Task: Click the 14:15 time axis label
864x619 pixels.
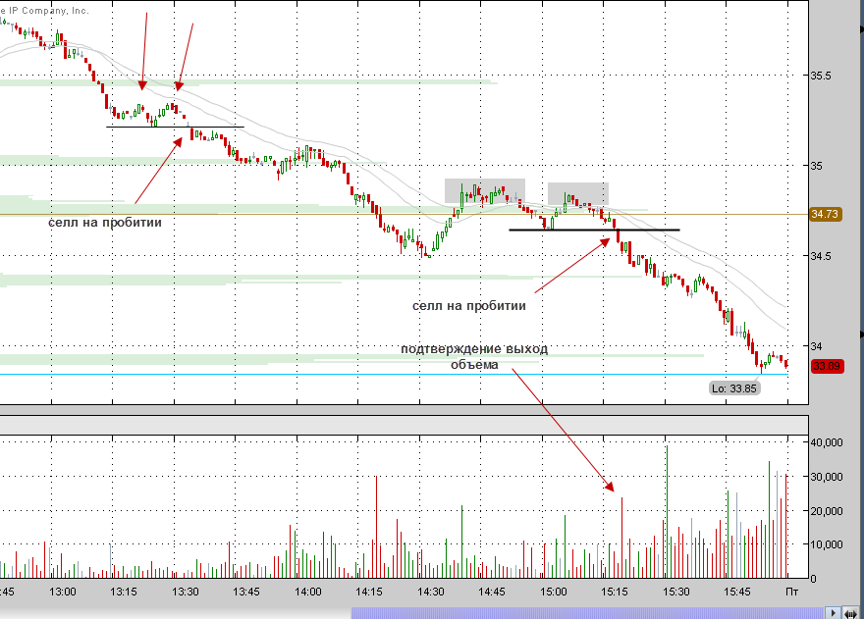Action: click(x=368, y=592)
